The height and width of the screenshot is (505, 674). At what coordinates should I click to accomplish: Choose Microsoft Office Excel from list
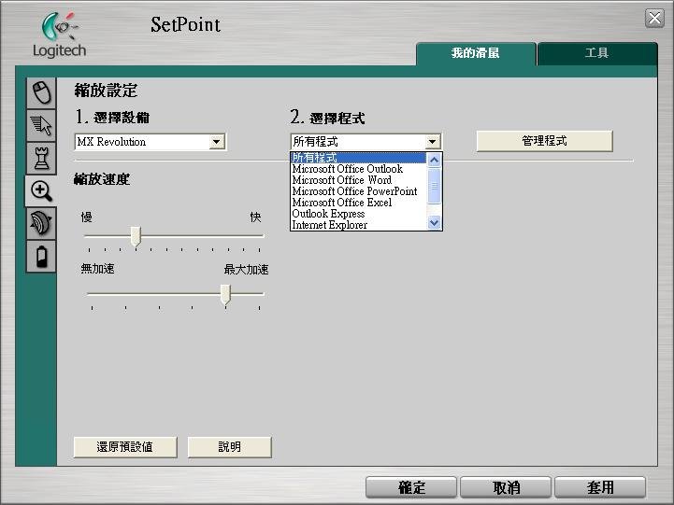coord(358,203)
